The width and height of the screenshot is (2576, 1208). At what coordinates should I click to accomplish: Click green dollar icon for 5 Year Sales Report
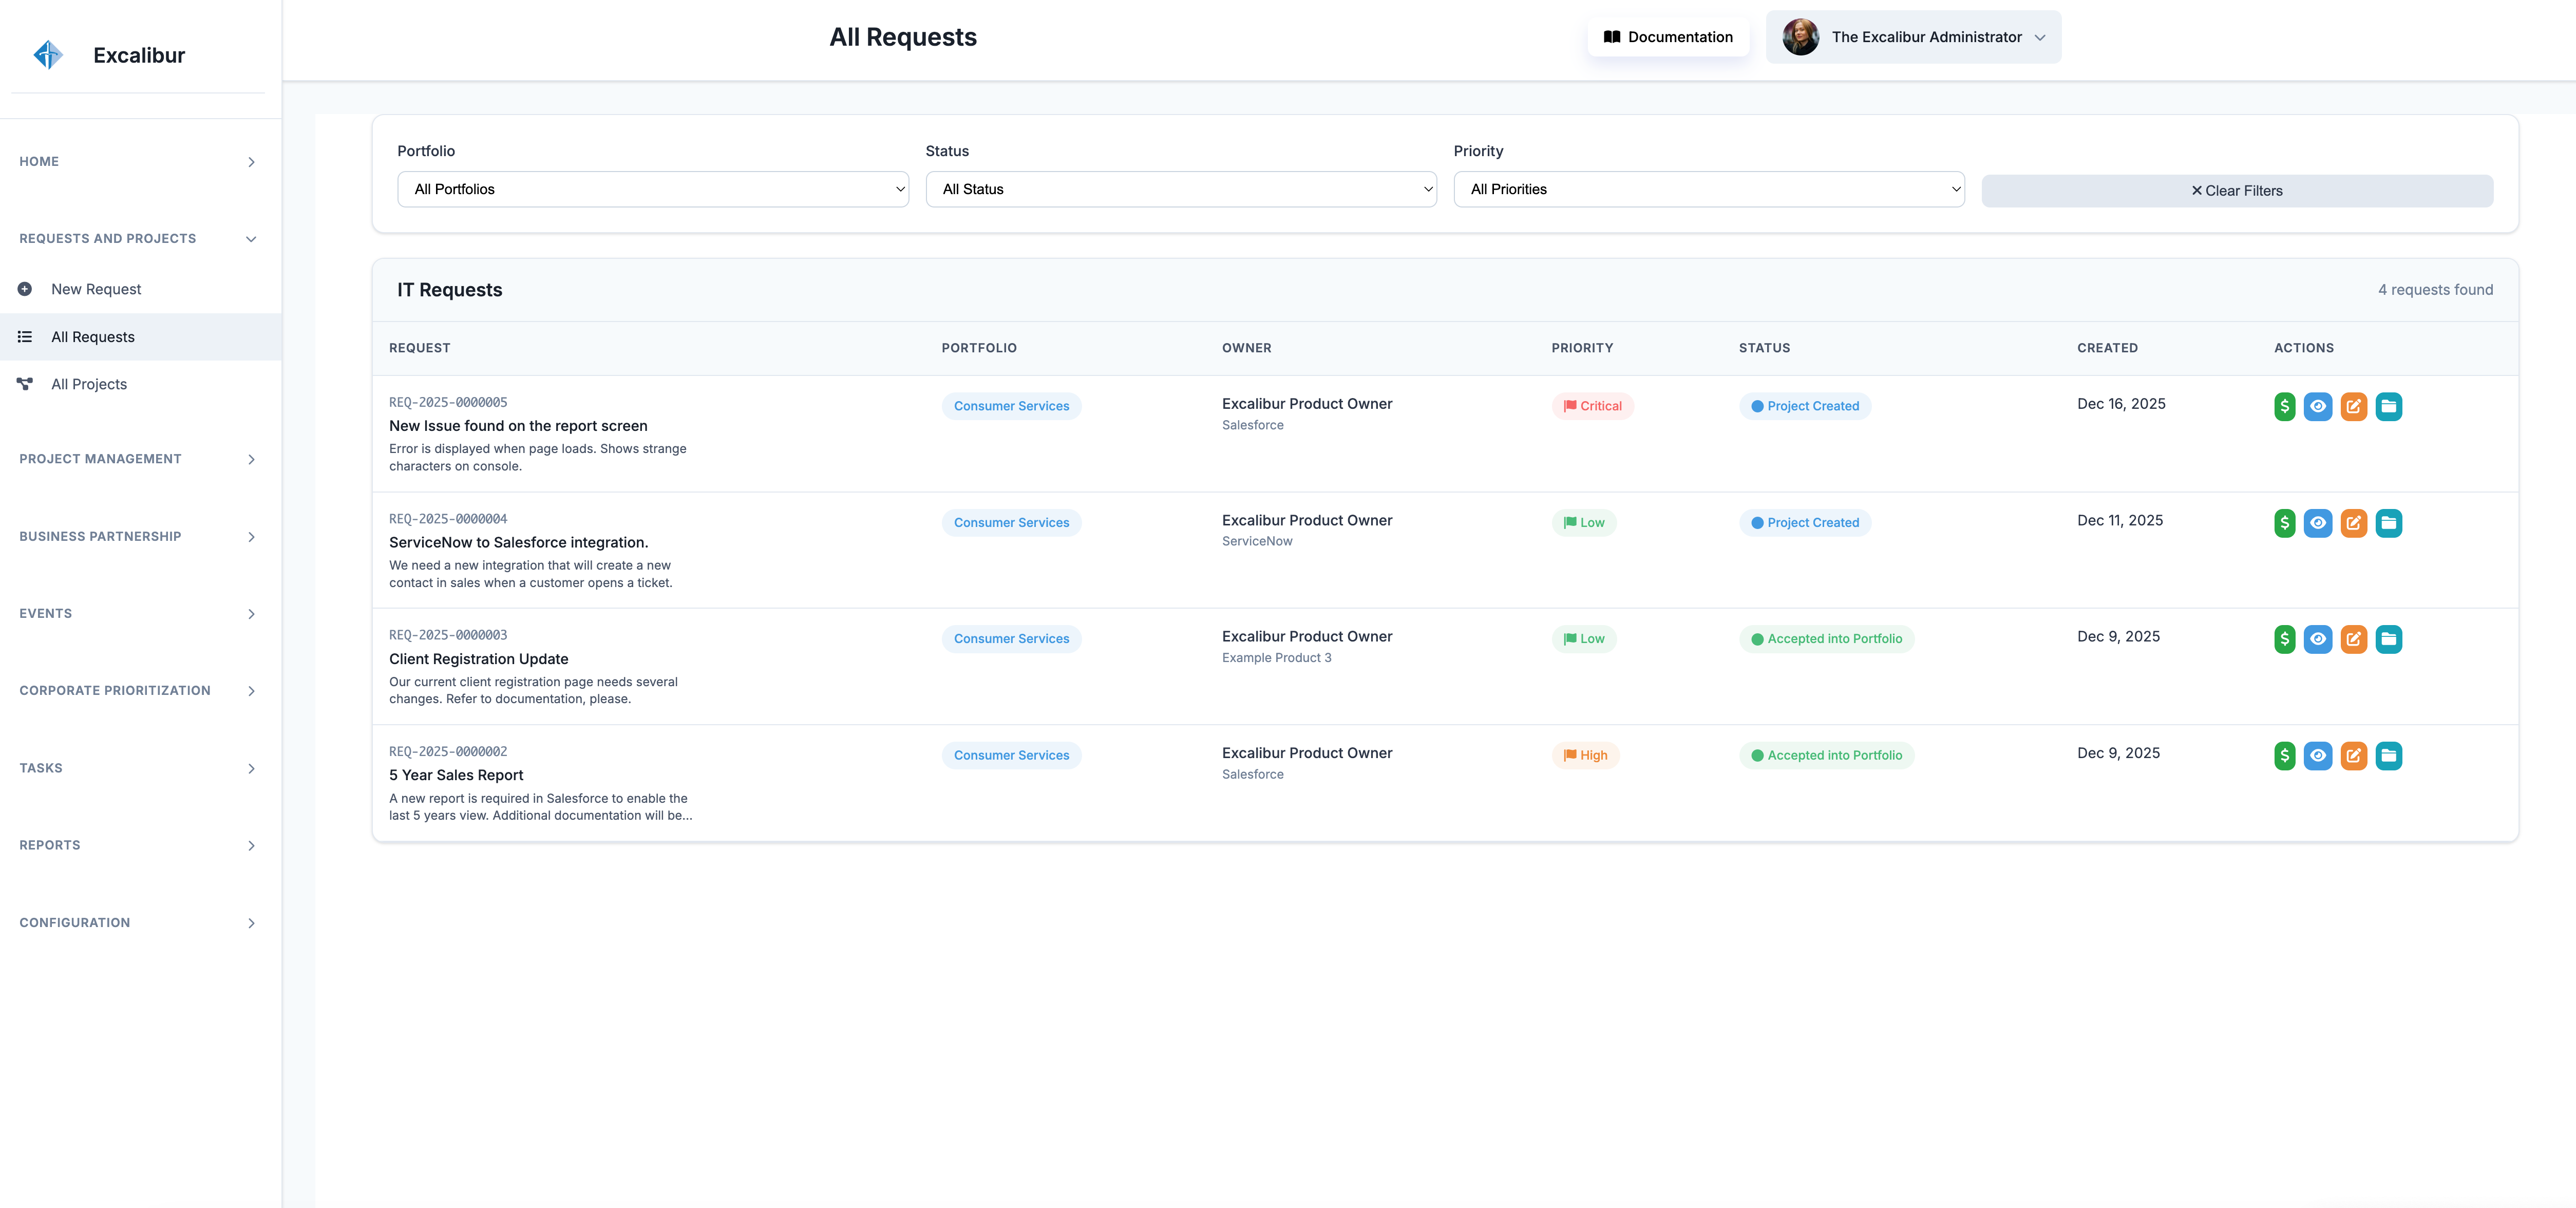[2284, 756]
